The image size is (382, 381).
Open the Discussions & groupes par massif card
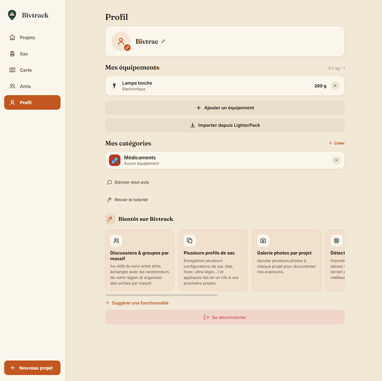pyautogui.click(x=140, y=260)
